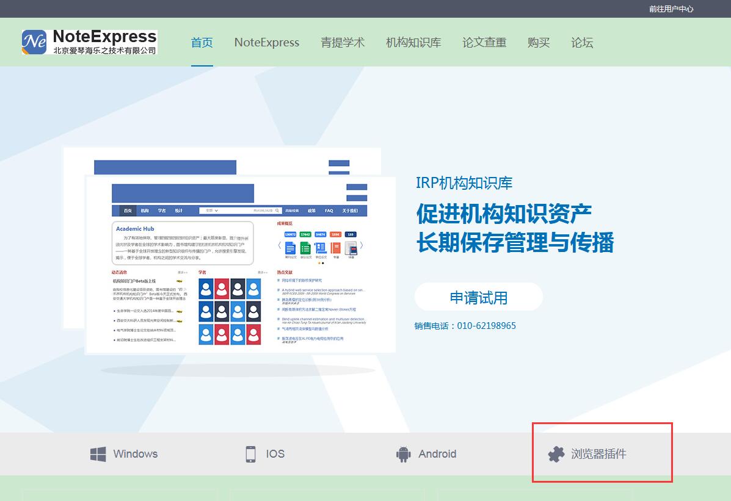Choose the Android download label

pos(437,454)
